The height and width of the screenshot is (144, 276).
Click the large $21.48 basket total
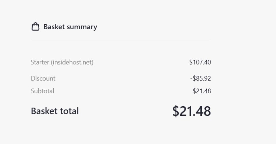click(x=192, y=111)
